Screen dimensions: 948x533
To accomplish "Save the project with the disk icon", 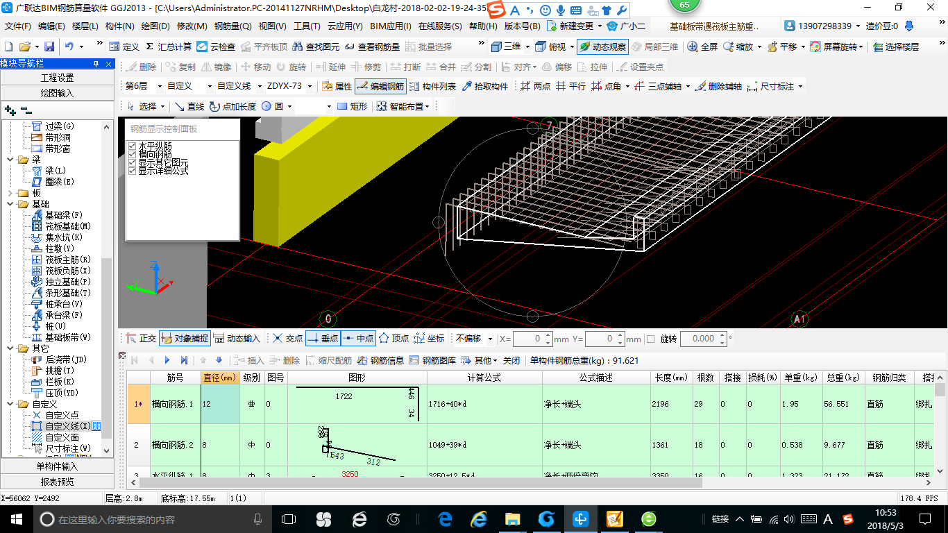I will (49, 46).
